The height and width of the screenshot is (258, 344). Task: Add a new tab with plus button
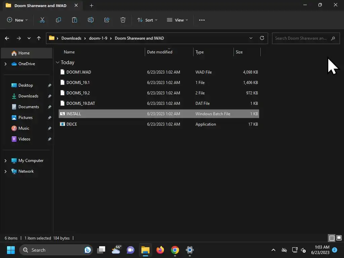(x=91, y=5)
